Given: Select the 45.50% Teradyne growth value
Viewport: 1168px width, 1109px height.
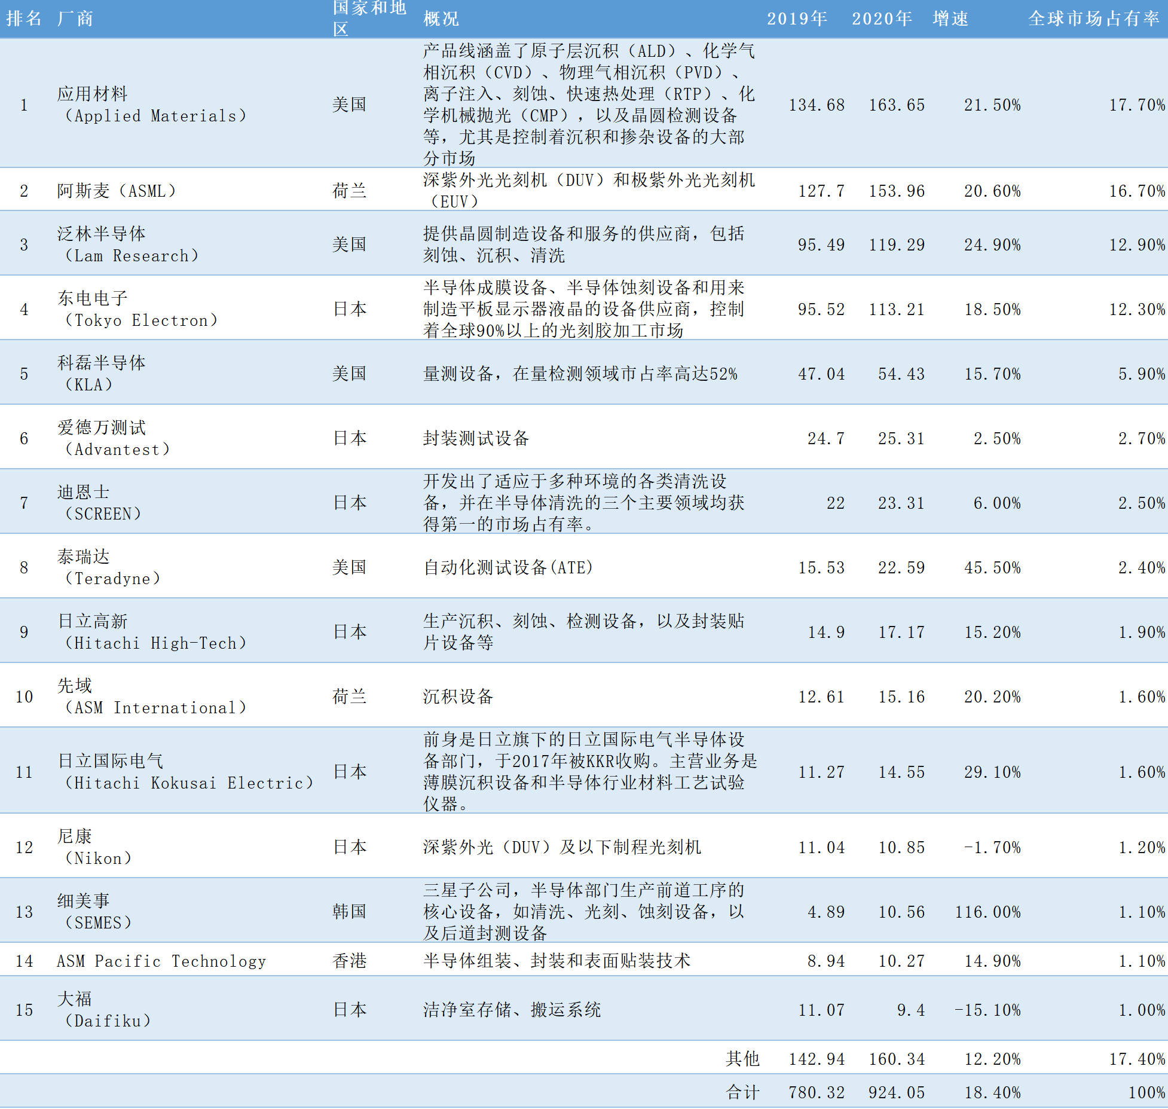Looking at the screenshot, I should click(992, 567).
